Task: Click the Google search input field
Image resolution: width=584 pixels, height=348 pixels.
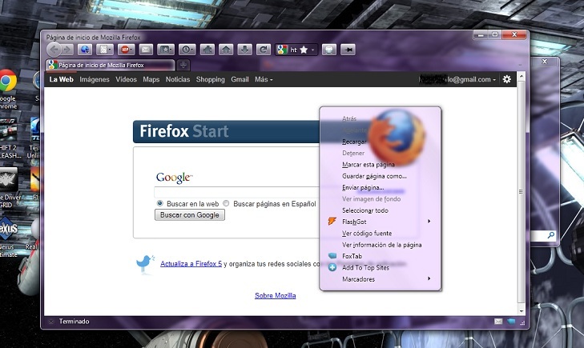Action: pos(237,192)
